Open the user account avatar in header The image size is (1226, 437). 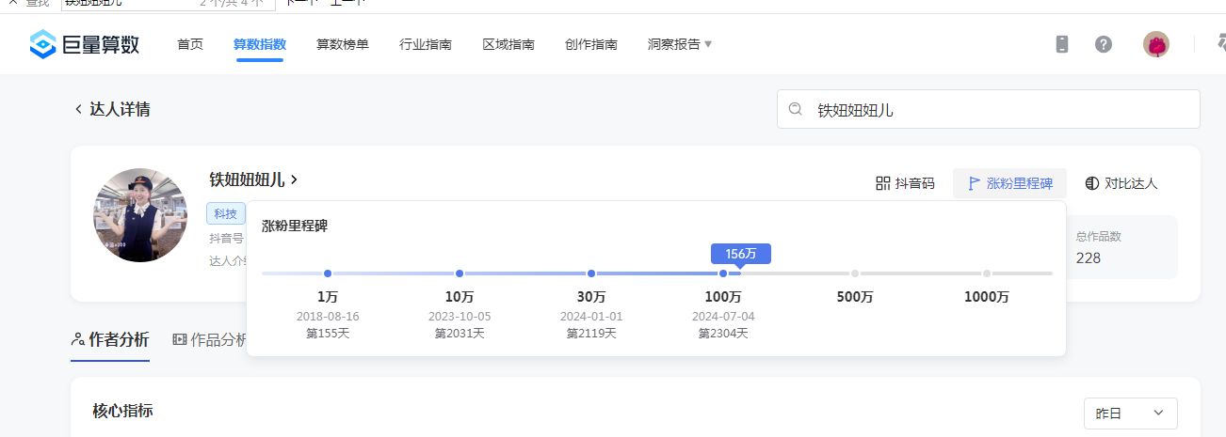point(1156,44)
